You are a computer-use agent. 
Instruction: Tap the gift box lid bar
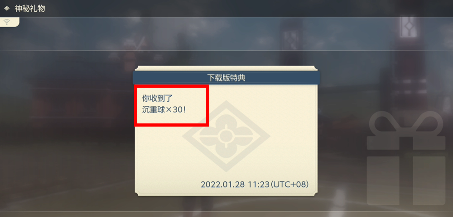406,143
